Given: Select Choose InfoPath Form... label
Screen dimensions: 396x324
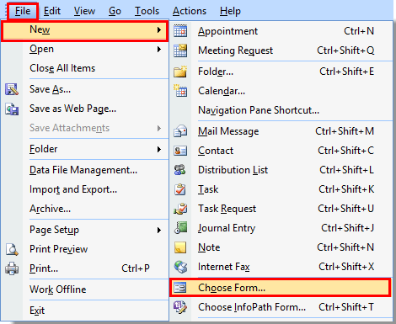Looking at the screenshot, I should pyautogui.click(x=252, y=307).
